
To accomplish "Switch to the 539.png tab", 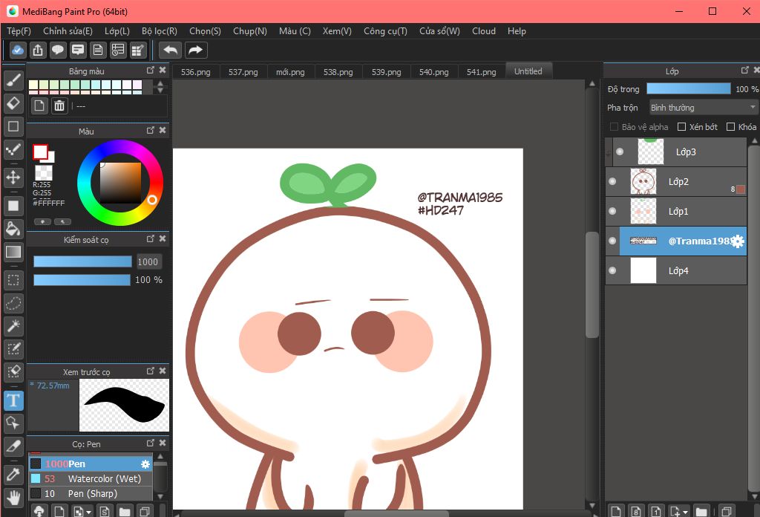I will tap(386, 72).
